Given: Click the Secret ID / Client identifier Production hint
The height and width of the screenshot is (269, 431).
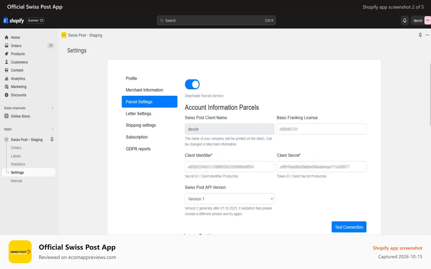Looking at the screenshot, I should (212, 176).
